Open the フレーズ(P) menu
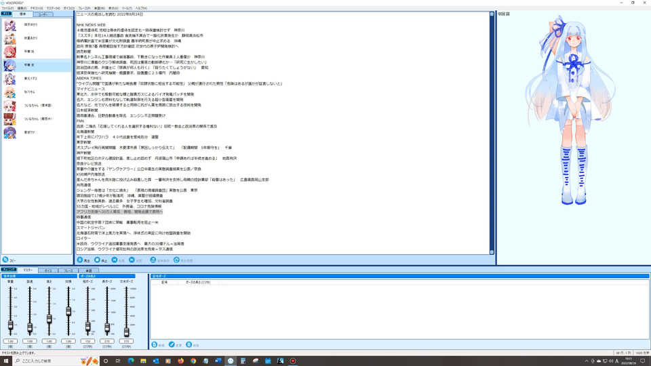Image resolution: width=651 pixels, height=366 pixels. (84, 8)
